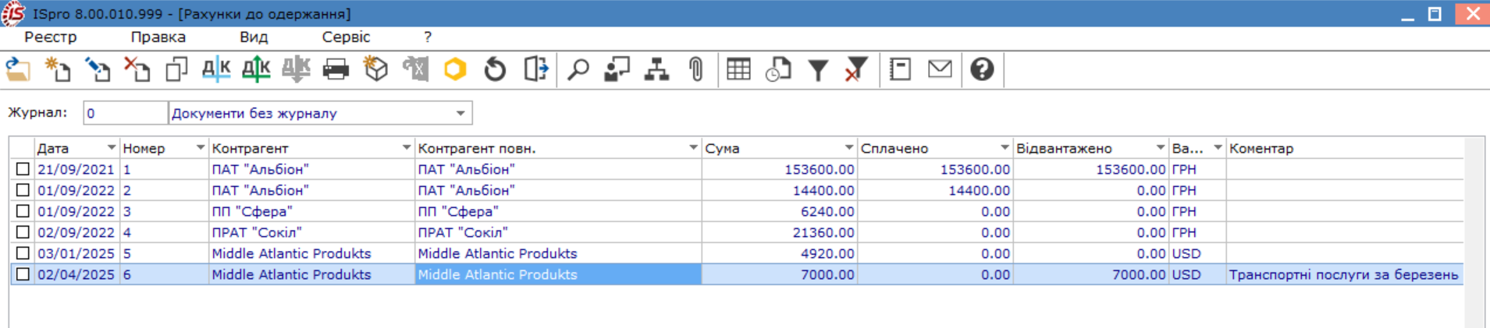Open help with question mark icon

(x=982, y=70)
